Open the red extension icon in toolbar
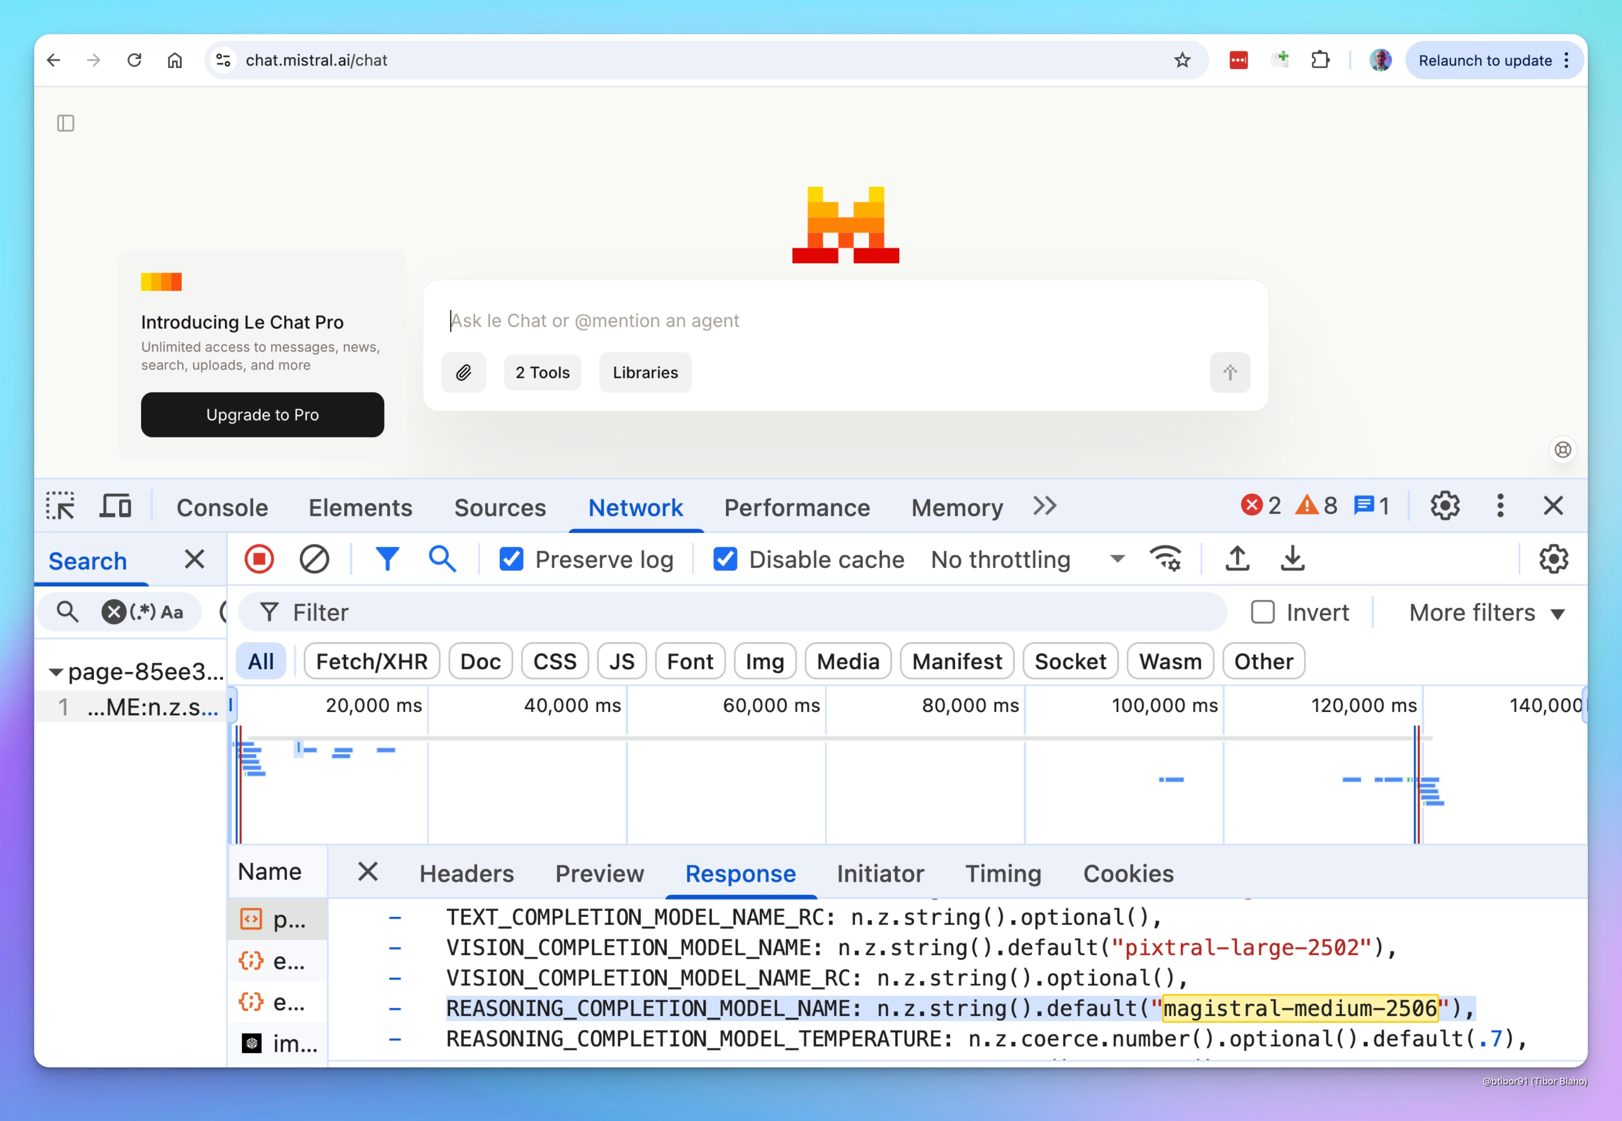Viewport: 1622px width, 1121px height. pyautogui.click(x=1238, y=61)
